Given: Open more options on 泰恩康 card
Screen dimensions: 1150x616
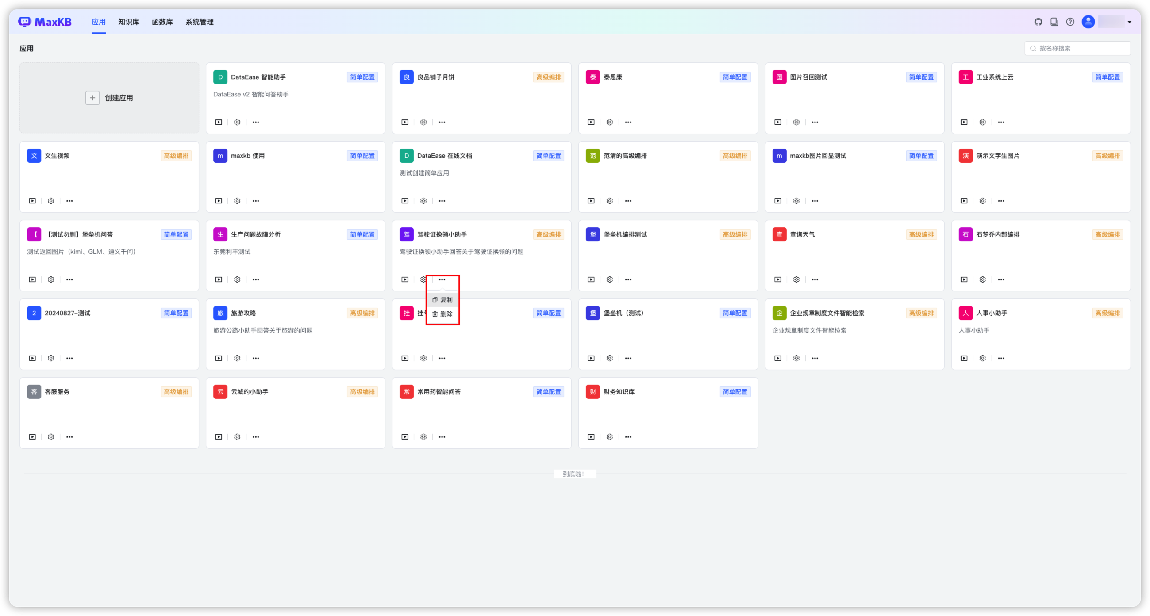Looking at the screenshot, I should click(629, 122).
